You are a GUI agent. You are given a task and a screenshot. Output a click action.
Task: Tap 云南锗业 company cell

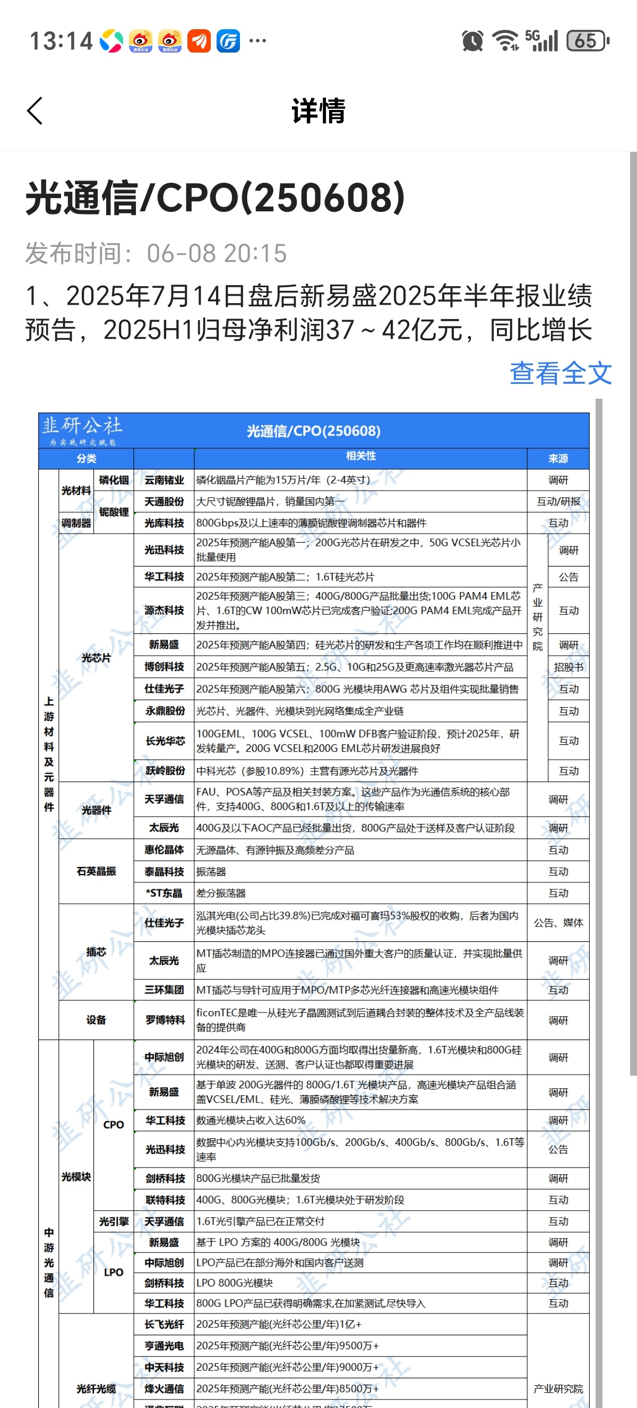164,480
